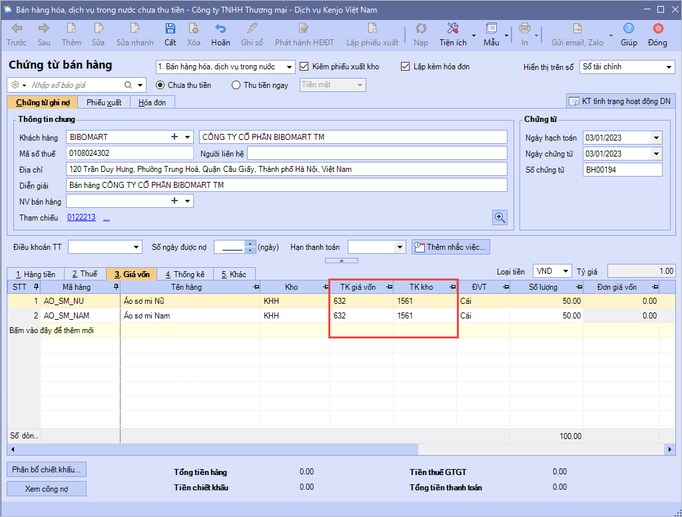Click the Giúp help icon
The height and width of the screenshot is (517, 682).
click(629, 29)
